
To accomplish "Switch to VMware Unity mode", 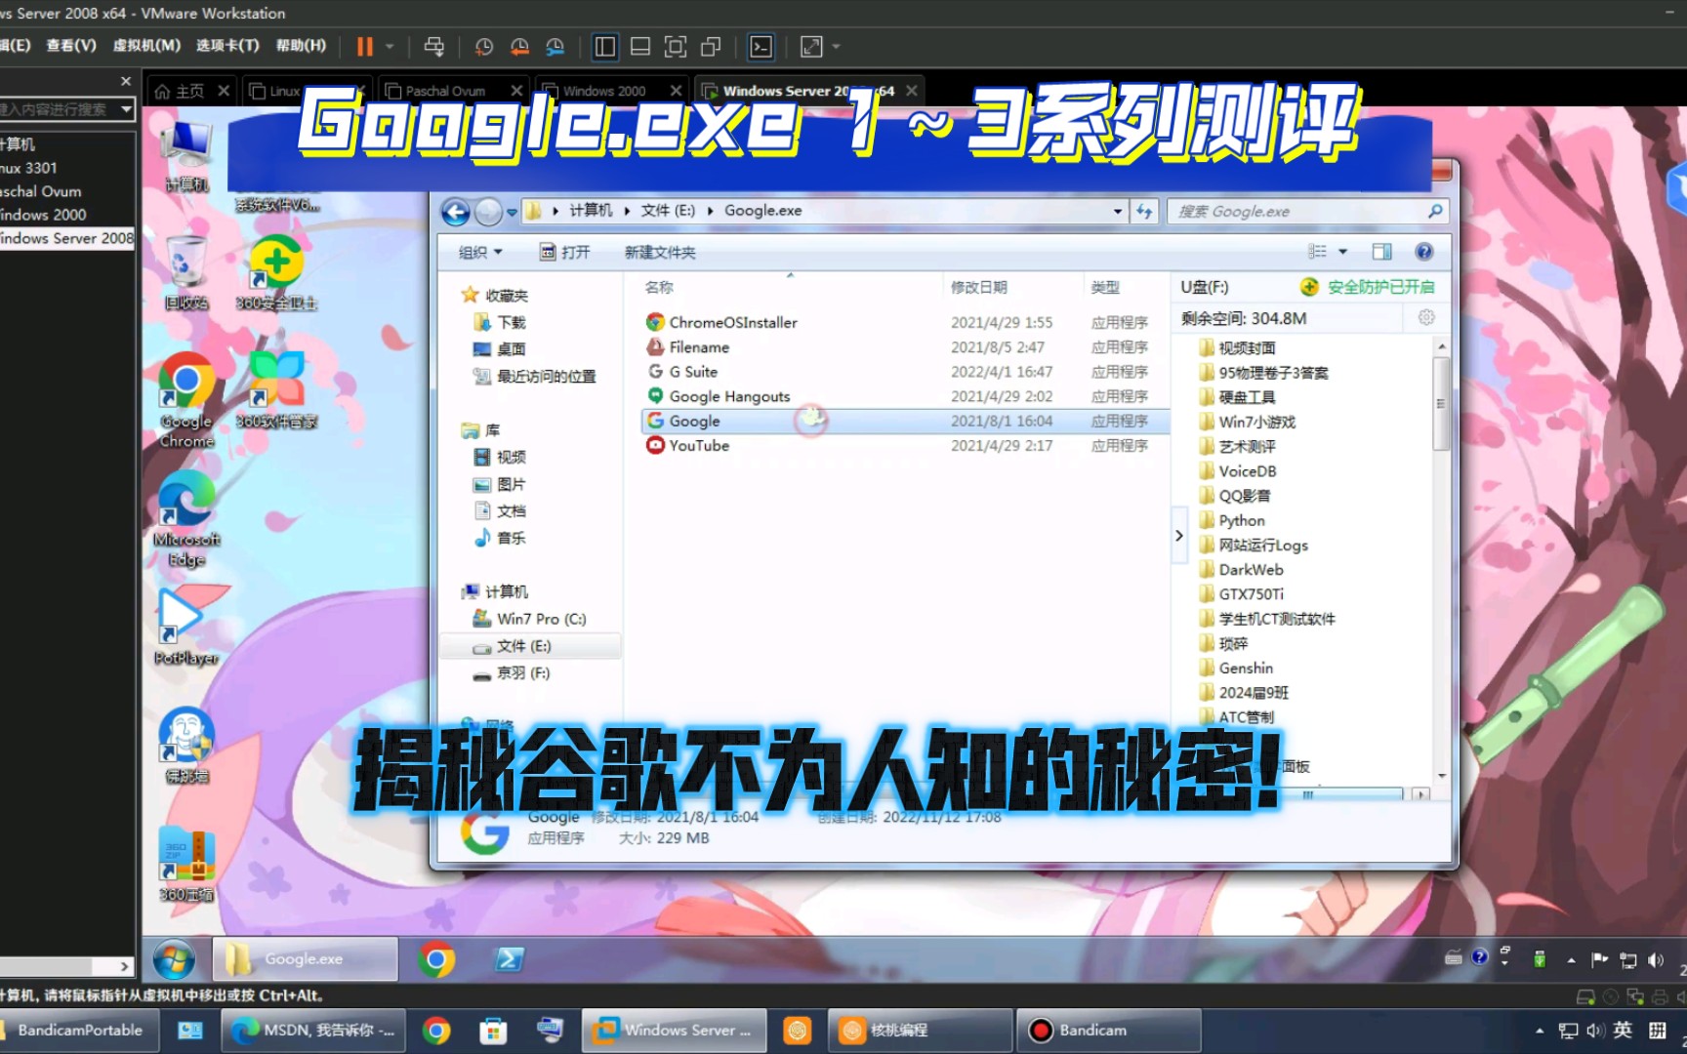I will click(712, 46).
